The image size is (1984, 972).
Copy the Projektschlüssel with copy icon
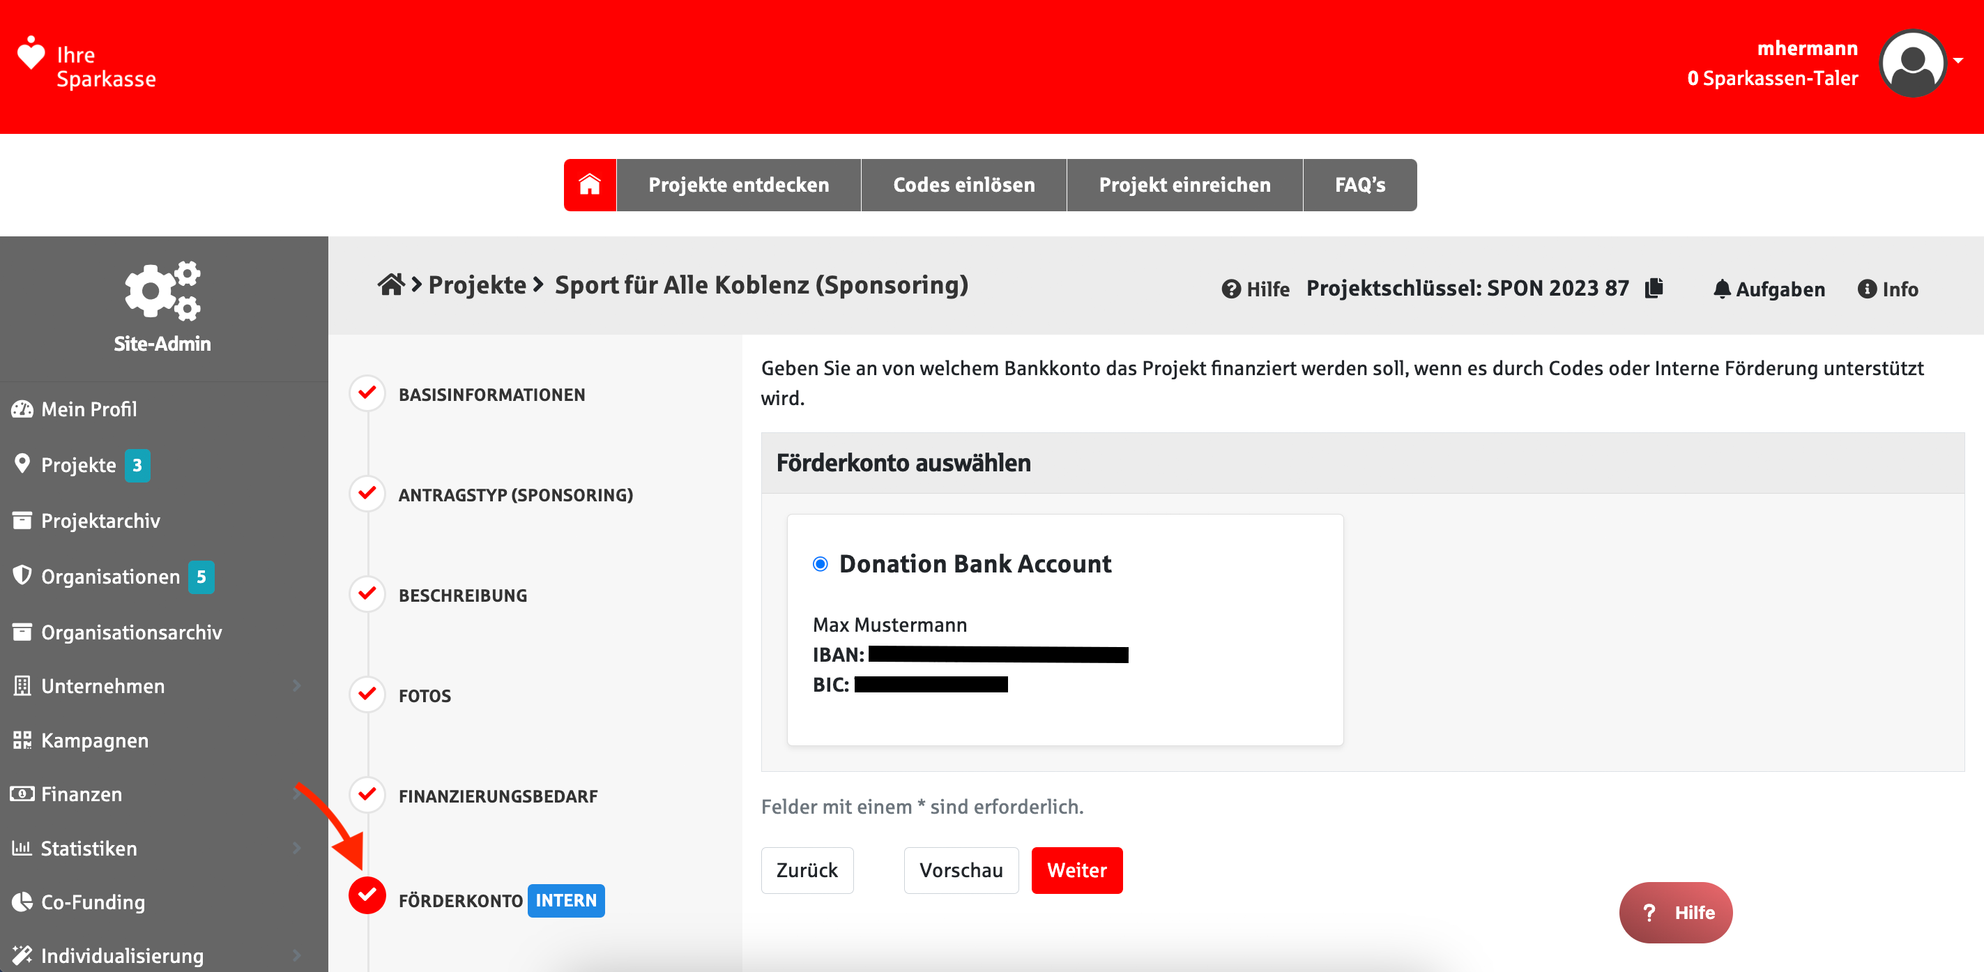pos(1654,288)
